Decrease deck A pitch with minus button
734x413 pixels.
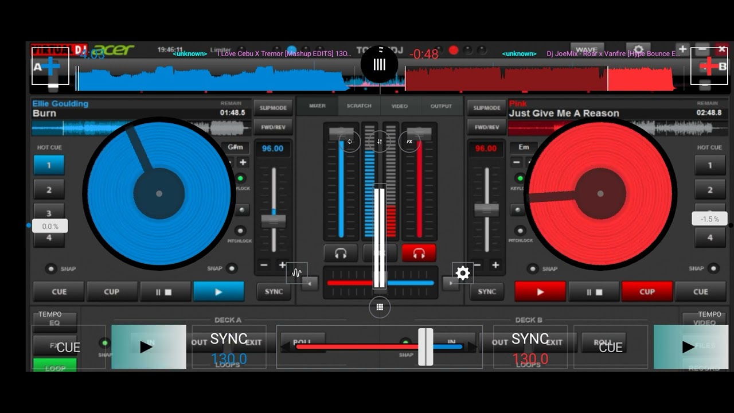click(x=264, y=265)
